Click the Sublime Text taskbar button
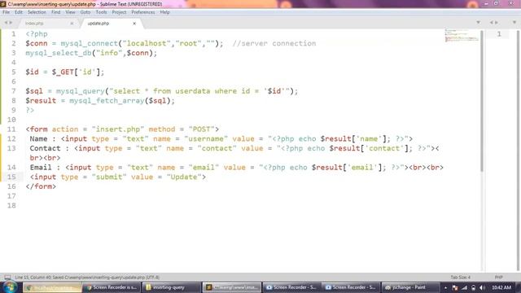 231,287
